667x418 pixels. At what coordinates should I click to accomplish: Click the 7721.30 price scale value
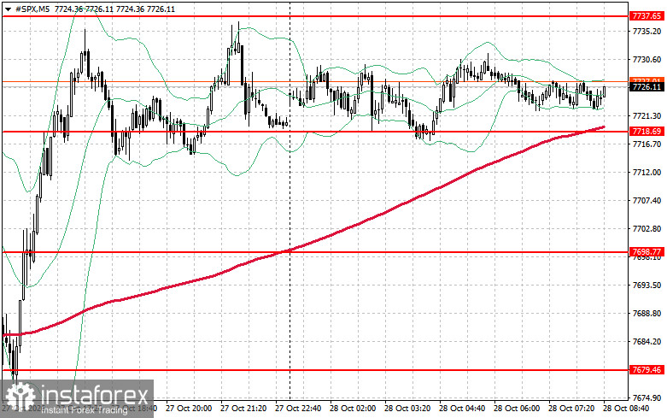pyautogui.click(x=647, y=115)
